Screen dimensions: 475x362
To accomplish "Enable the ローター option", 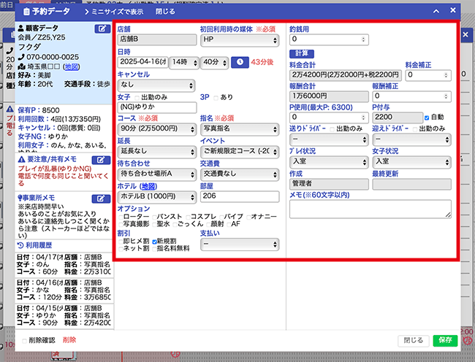I will [121, 217].
